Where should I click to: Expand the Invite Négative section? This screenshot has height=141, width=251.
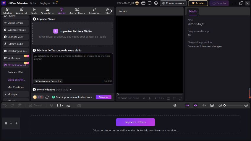[70, 90]
